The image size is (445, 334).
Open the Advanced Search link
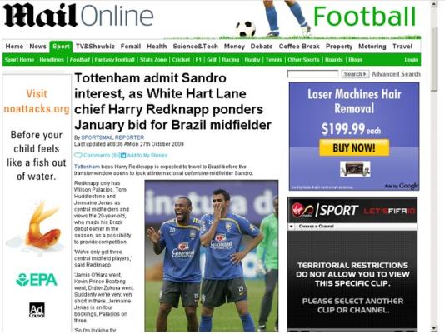pyautogui.click(x=396, y=74)
